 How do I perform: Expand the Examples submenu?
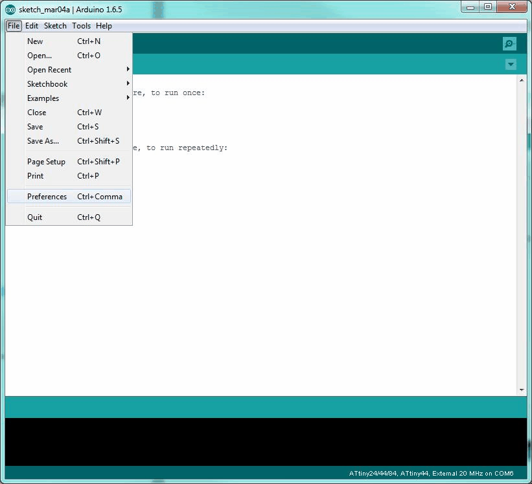point(69,98)
